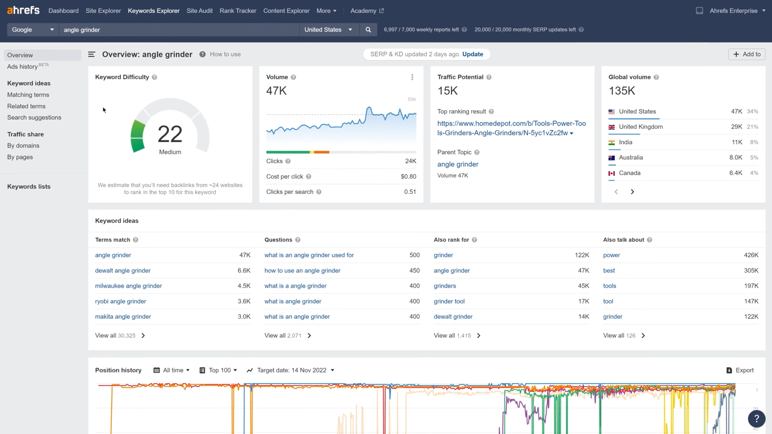
Task: Open the Google search engine dropdown
Action: click(33, 30)
